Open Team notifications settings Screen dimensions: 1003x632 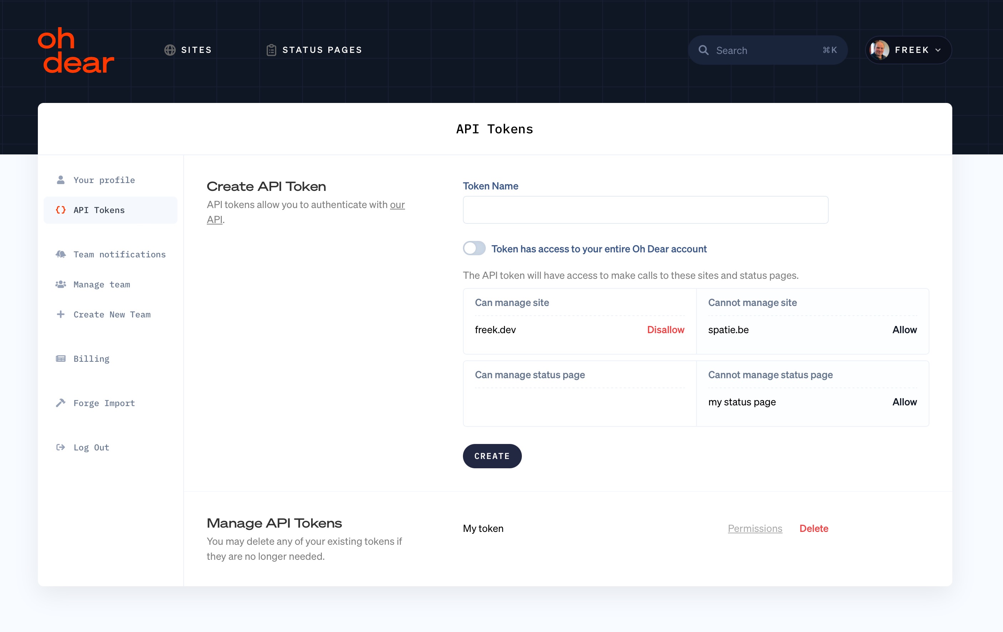(110, 254)
